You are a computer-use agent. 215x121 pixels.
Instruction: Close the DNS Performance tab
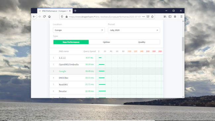point(70,11)
